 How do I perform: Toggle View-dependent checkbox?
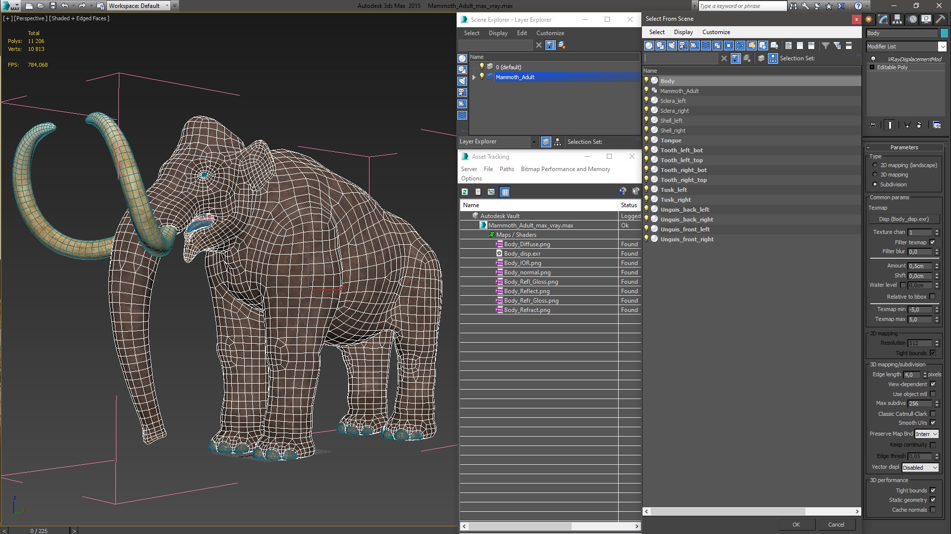(x=933, y=384)
